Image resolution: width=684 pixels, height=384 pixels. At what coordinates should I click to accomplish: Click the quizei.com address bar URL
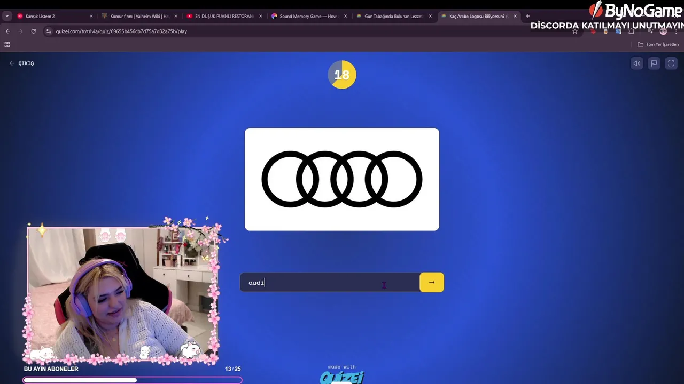click(121, 31)
